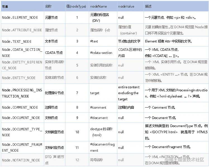This screenshot has height=167, width=209.
Task: Click nodeType value 12
Action: (77, 160)
